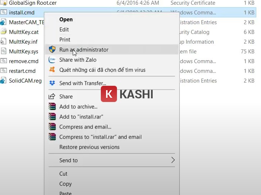Click the MulttKey.inf file icon
The width and height of the screenshot is (261, 195).
pos(3,41)
